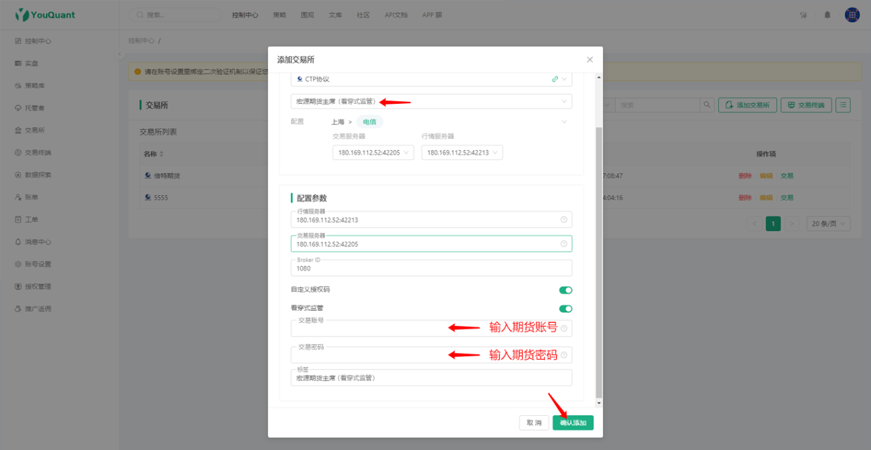
Task: Open 推广返佣 in the sidebar
Action: point(33,309)
